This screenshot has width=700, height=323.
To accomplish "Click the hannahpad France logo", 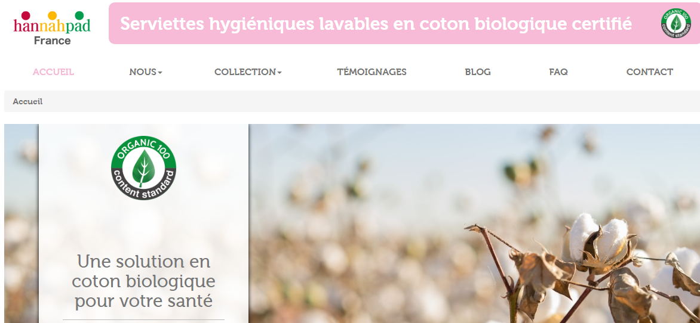I will [x=52, y=29].
